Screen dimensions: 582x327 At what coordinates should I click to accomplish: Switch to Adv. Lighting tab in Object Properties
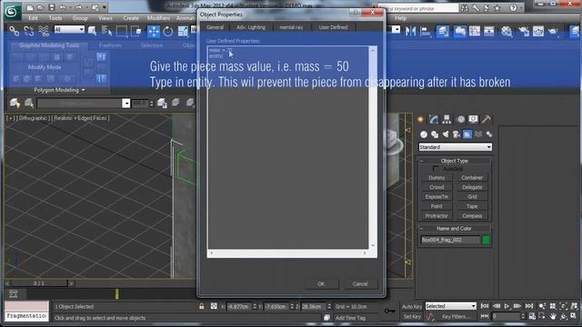pos(251,27)
